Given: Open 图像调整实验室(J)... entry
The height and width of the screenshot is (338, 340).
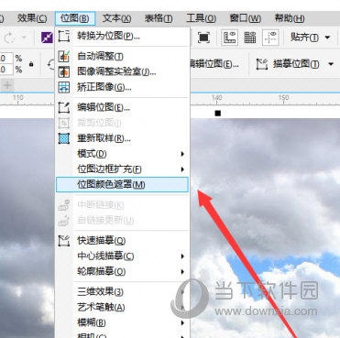Looking at the screenshot, I should 123,71.
